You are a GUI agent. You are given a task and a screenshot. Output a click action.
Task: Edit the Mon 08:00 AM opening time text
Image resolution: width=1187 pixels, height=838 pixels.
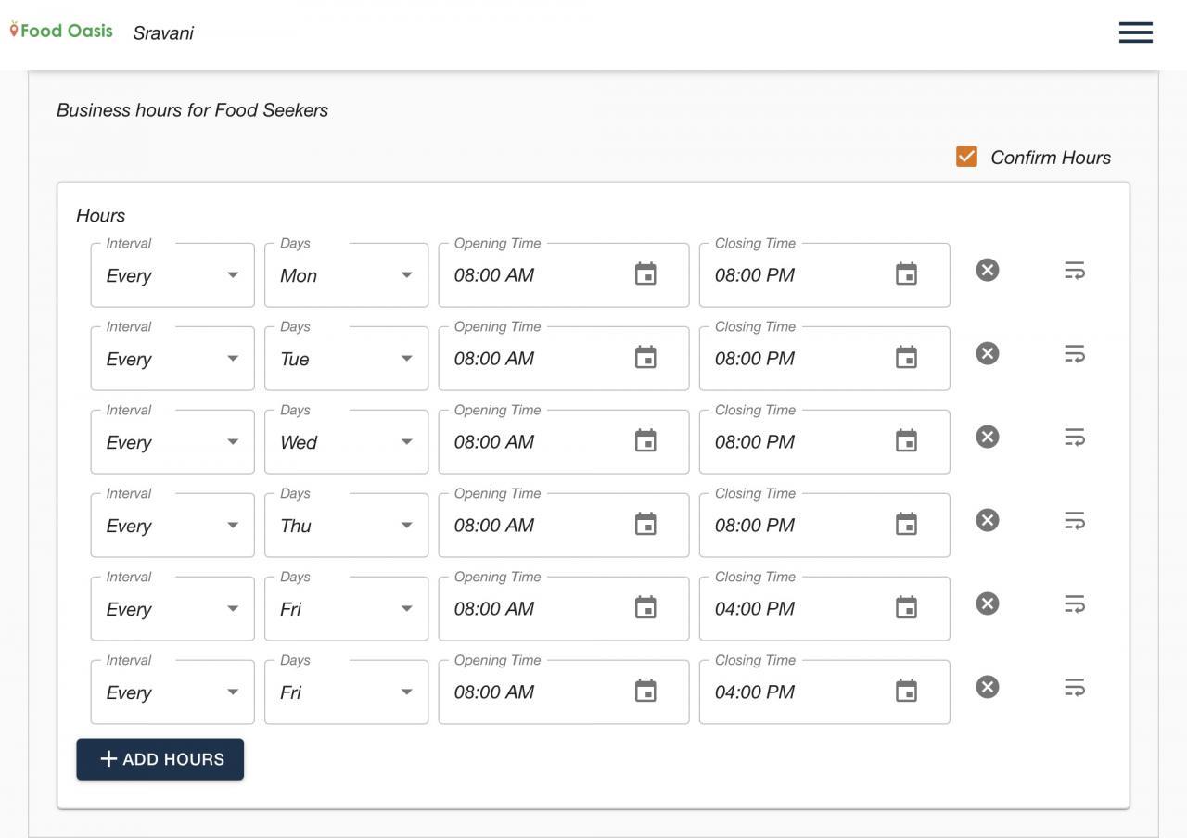(494, 275)
